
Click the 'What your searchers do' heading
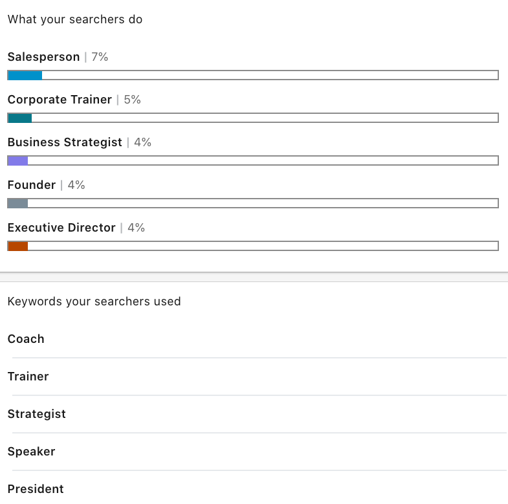point(75,19)
